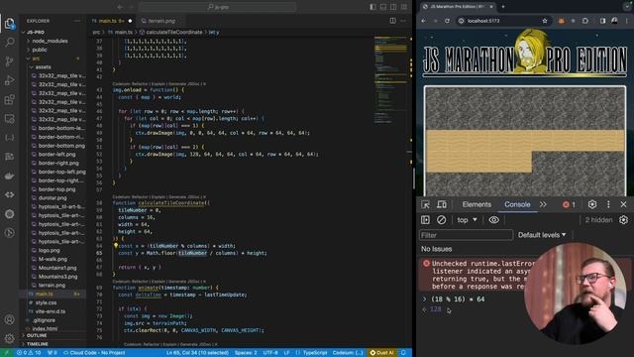
Task: Click the console Filter input field
Action: point(467,235)
